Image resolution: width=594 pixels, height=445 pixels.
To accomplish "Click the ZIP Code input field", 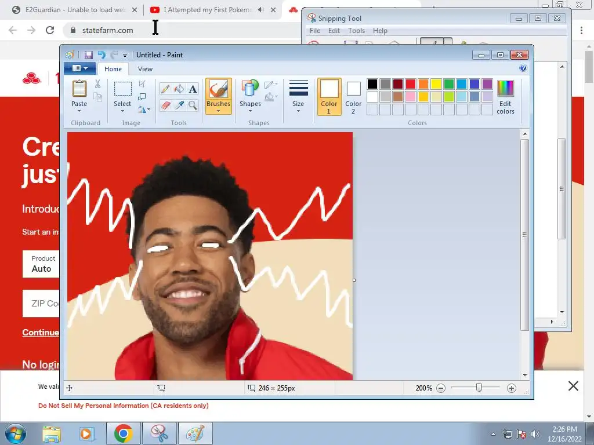I will point(41,304).
